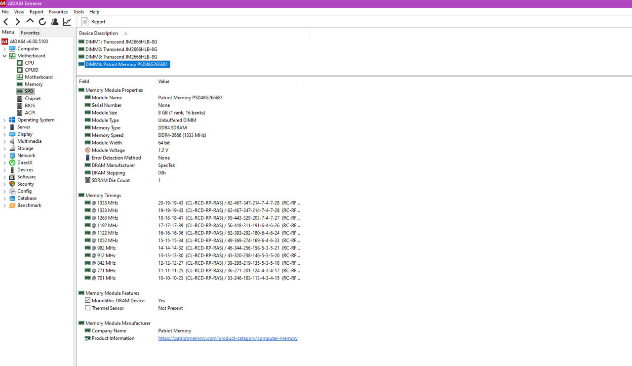The width and height of the screenshot is (632, 366).
Task: Open the user profile toolbar icon
Action: click(55, 22)
